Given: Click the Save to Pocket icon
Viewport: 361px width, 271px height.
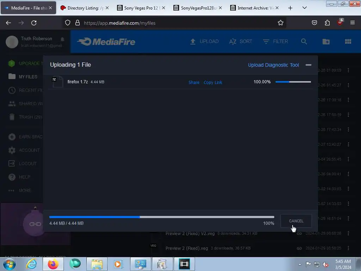Looking at the screenshot, I should point(314,23).
